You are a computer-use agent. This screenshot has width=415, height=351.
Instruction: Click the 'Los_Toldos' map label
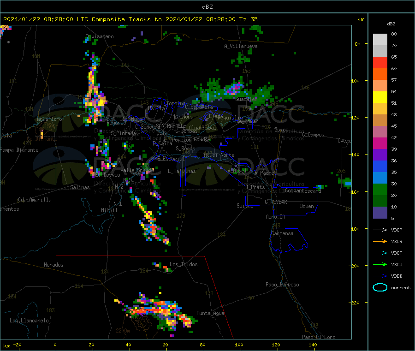click(184, 264)
